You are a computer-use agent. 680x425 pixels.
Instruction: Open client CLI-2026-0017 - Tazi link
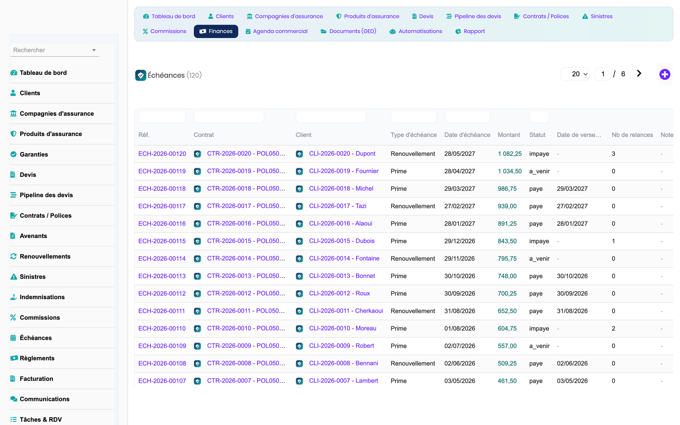(x=338, y=206)
